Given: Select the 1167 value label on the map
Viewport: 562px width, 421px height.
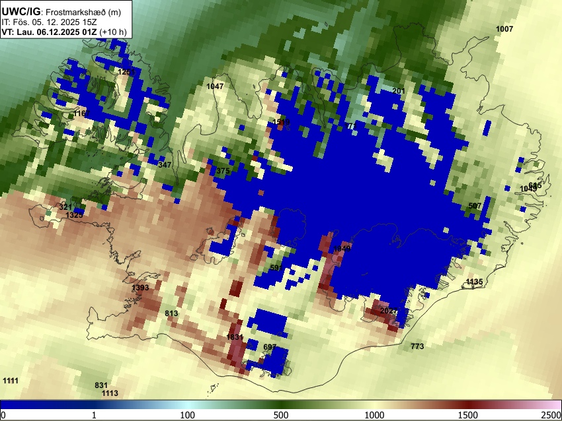Looking at the screenshot, I should (82, 113).
